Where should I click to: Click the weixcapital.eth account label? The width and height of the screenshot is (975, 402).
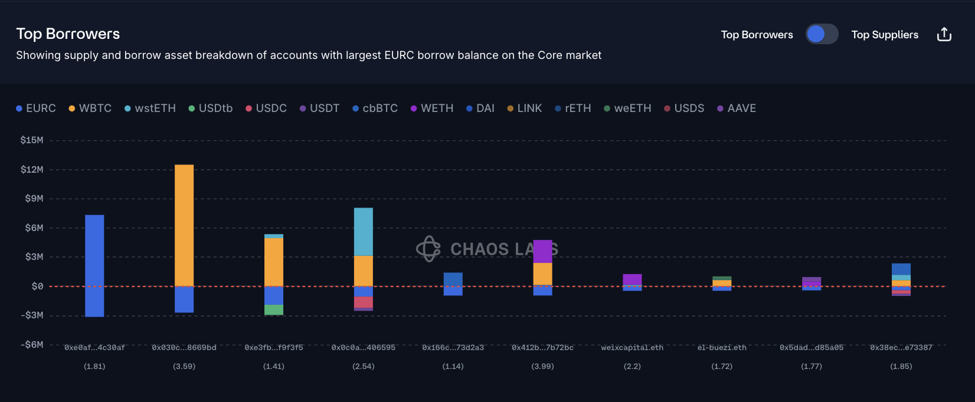point(632,348)
